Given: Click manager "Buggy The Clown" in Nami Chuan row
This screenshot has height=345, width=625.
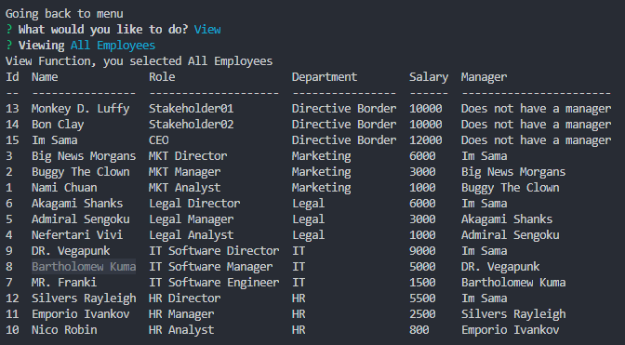Looking at the screenshot, I should pyautogui.click(x=511, y=188).
